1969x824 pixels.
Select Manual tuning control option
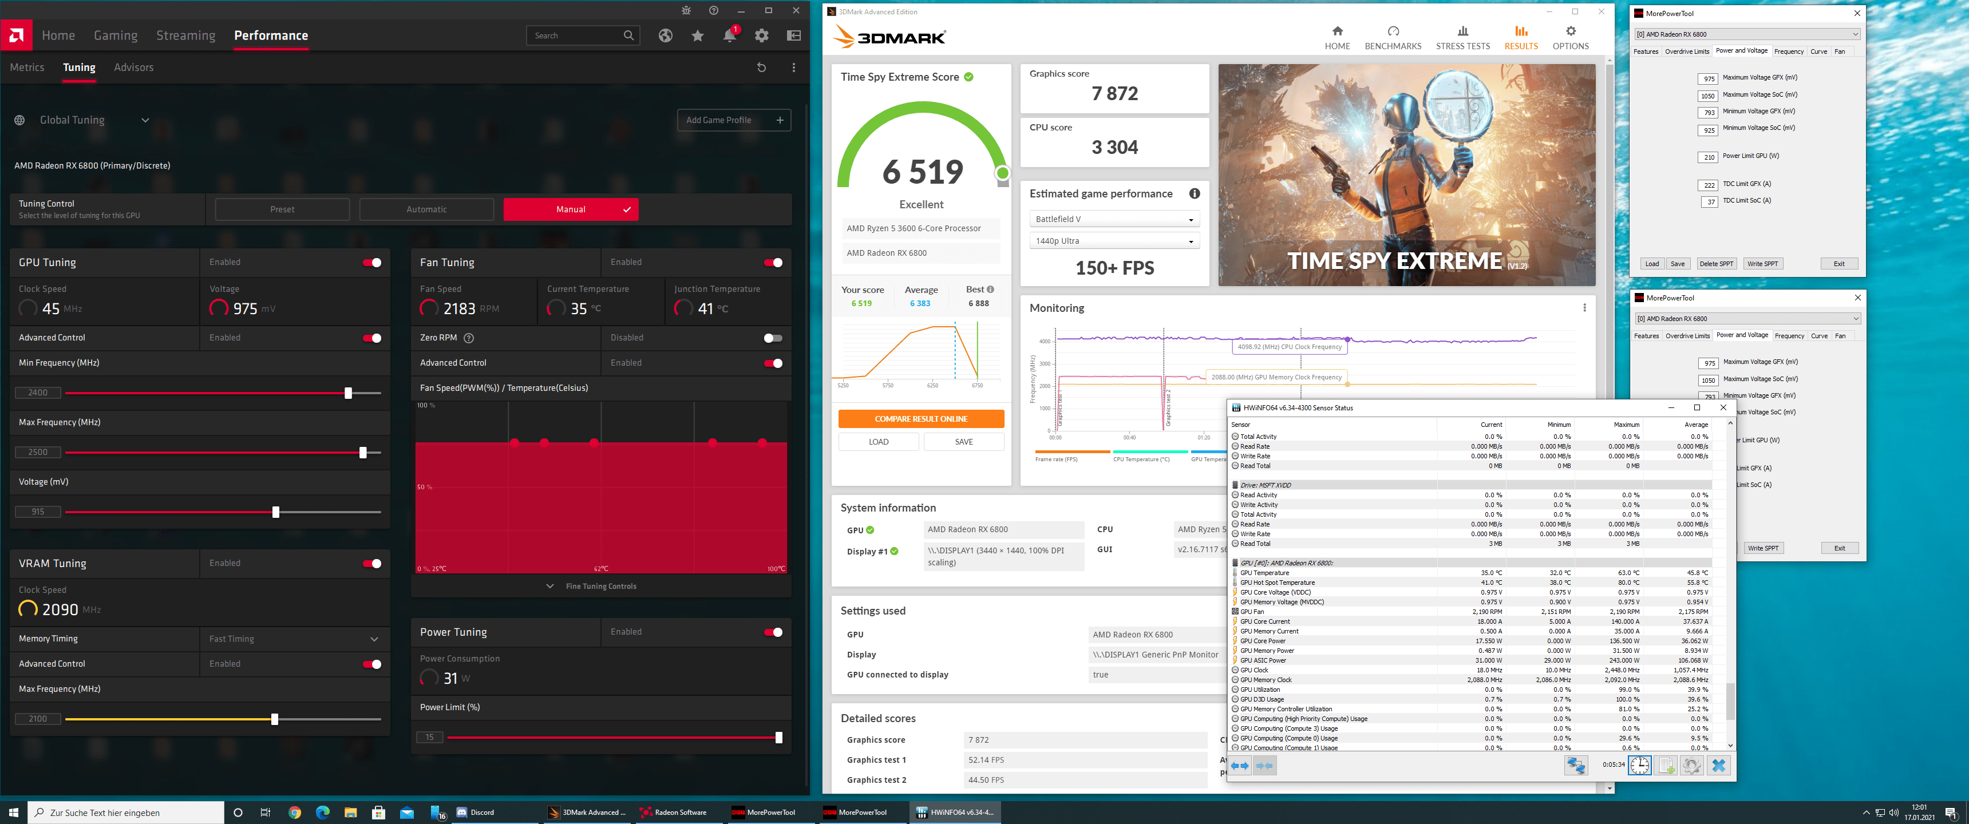(x=570, y=209)
